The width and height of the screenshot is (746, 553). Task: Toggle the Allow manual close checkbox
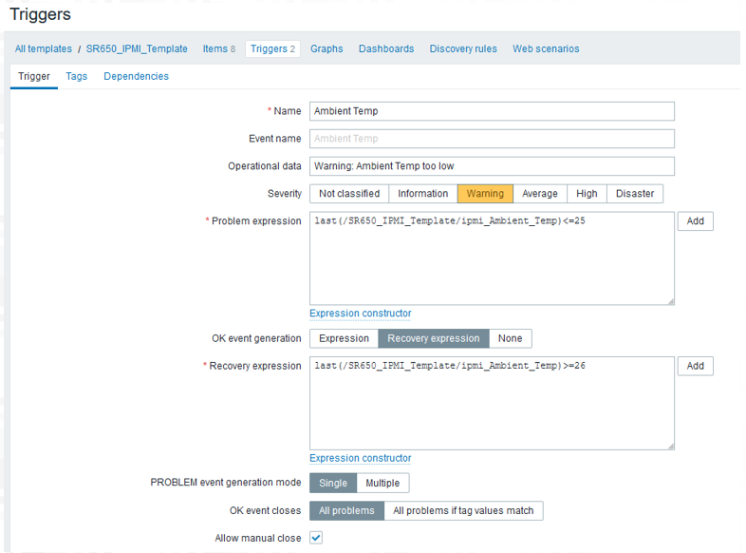[x=316, y=537]
